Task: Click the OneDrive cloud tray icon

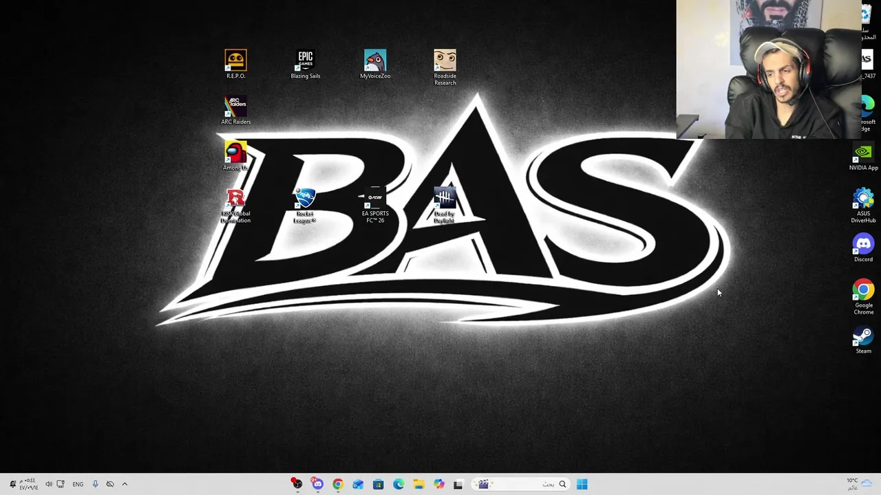Action: pyautogui.click(x=110, y=484)
